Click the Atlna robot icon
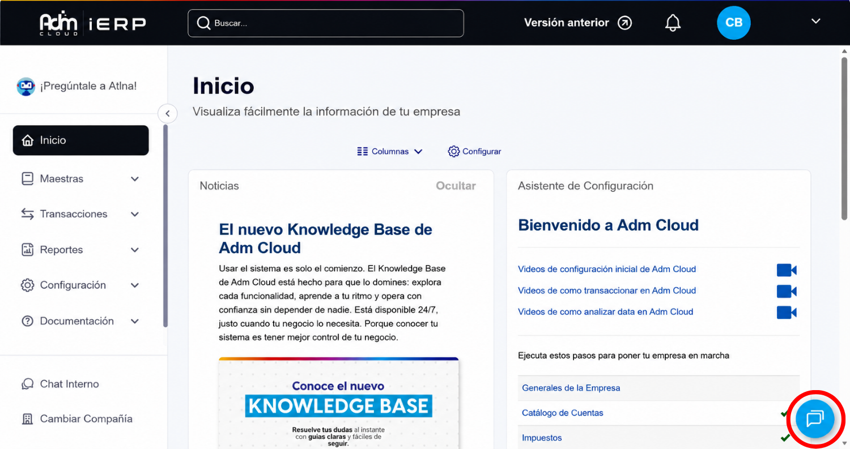Screen dimensions: 850x449 (x=25, y=86)
